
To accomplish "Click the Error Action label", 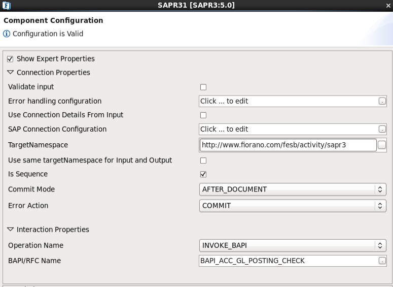I will (x=28, y=206).
